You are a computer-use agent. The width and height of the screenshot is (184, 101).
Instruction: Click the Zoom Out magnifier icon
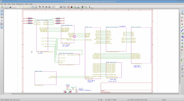tap(43, 7)
